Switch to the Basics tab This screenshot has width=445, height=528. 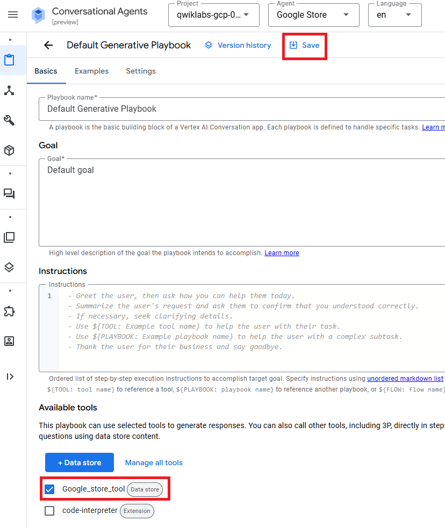click(x=46, y=71)
